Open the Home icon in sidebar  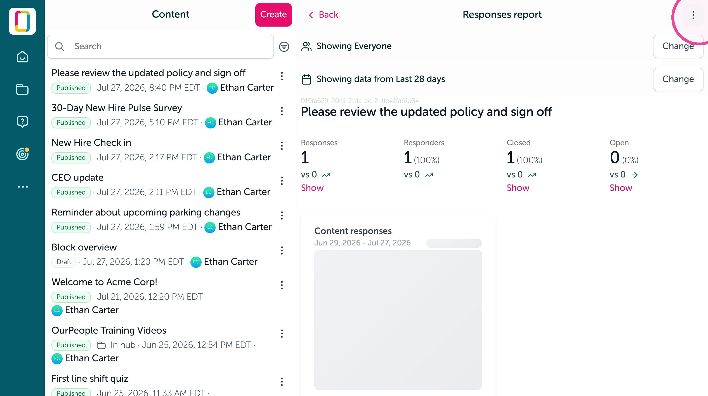pos(22,57)
